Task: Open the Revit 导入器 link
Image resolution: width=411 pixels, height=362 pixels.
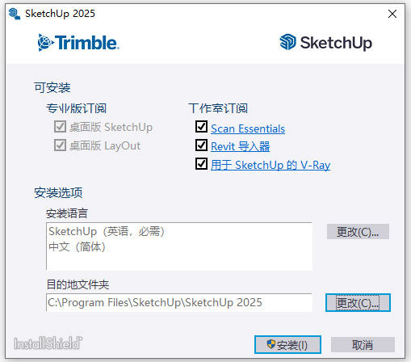Action: [x=240, y=147]
